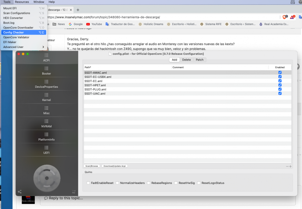This screenshot has width=302, height=209.
Task: Click the Reply to this topic field
Action: coord(168,198)
